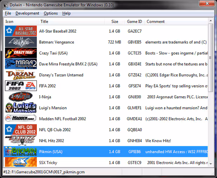
Task: Click the 'We Know Hitz!' comment
Action: pyautogui.click(x=158, y=141)
